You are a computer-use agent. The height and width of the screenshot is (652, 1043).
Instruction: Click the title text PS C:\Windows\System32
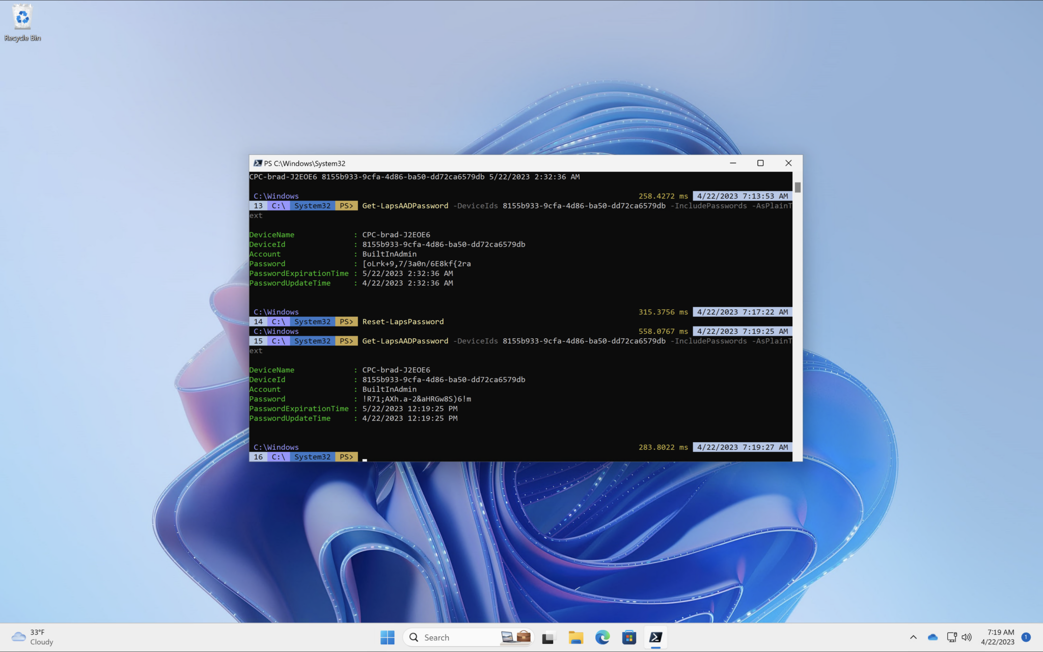pyautogui.click(x=305, y=164)
